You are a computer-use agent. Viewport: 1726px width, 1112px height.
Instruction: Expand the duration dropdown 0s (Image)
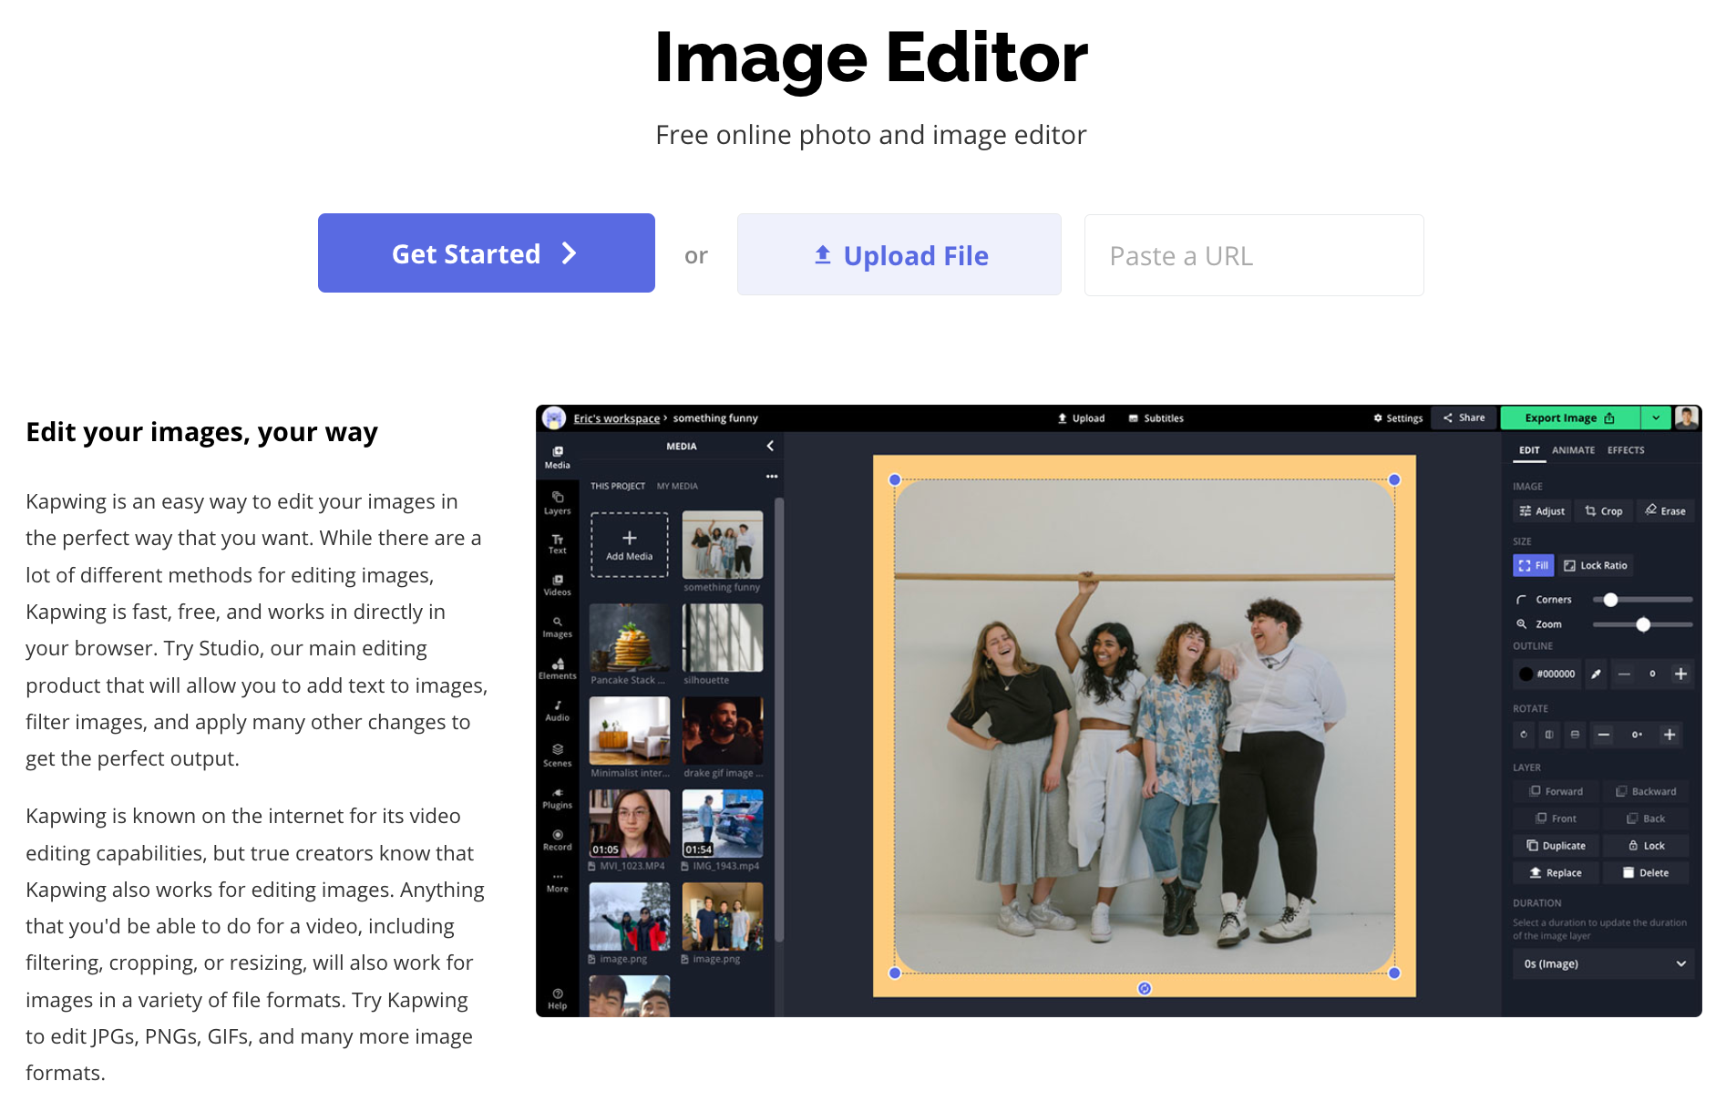pos(1602,964)
